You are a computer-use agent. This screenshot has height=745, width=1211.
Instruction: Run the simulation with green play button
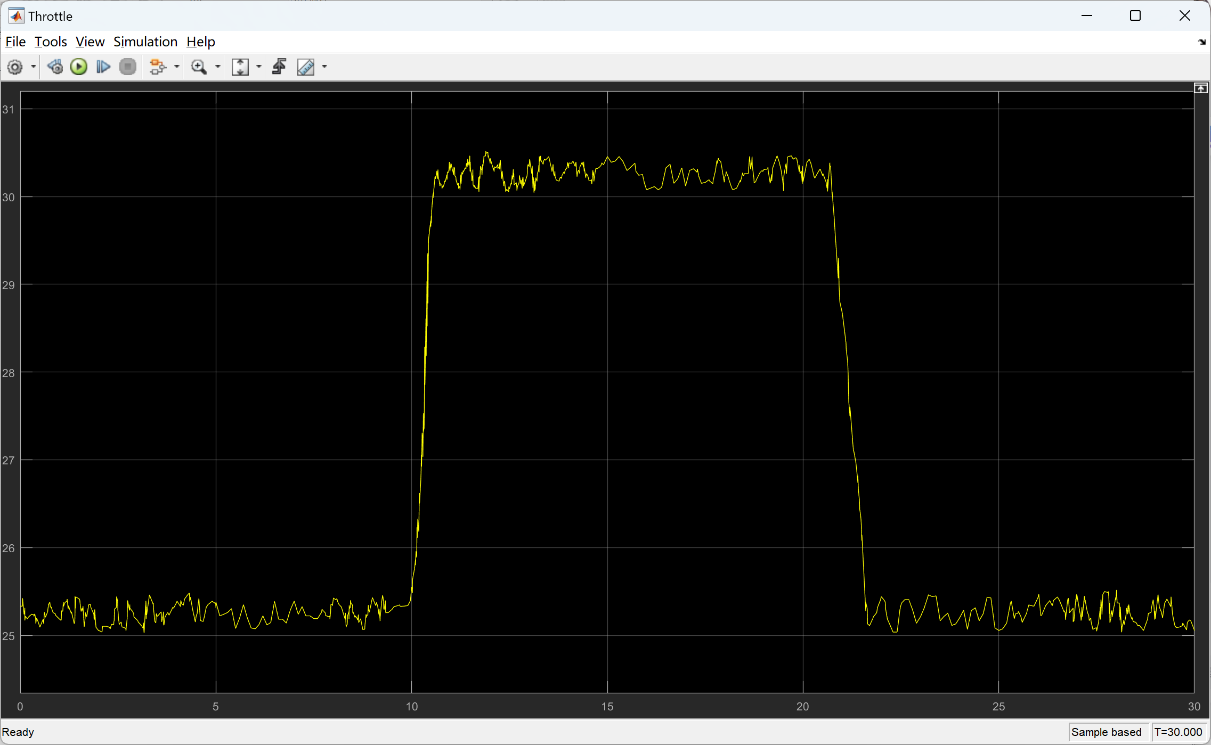coord(79,67)
